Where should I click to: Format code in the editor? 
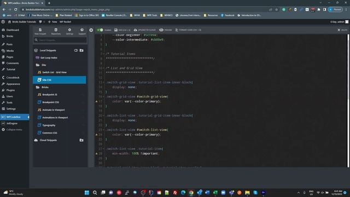coord(188,30)
